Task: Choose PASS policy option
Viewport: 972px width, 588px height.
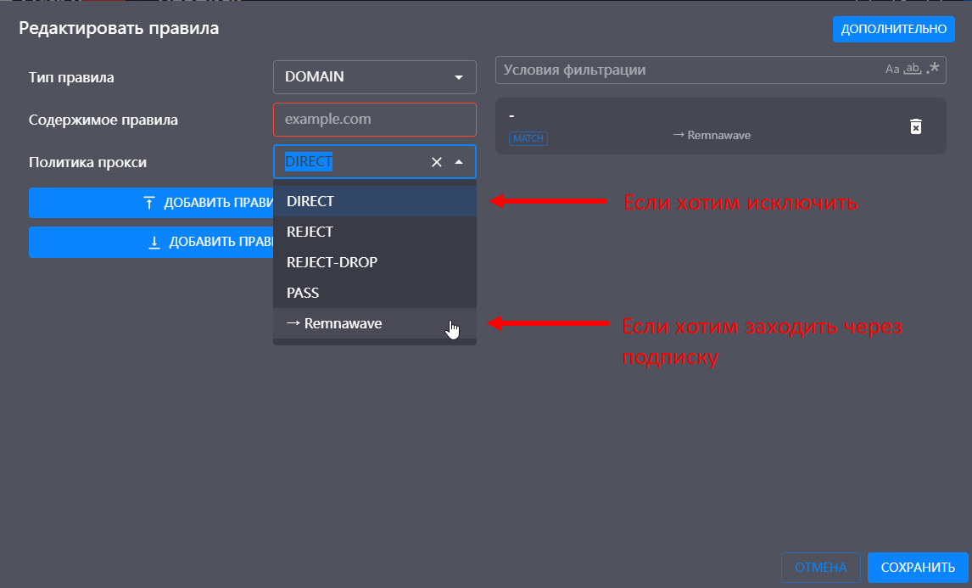Action: 374,292
